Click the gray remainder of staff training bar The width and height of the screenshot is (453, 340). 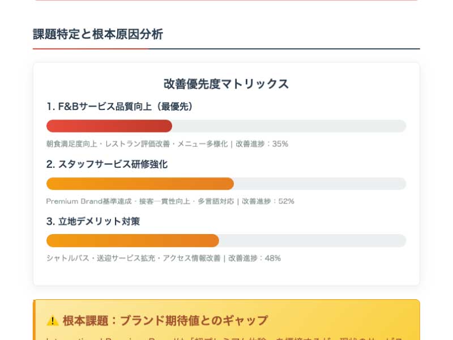320,184
